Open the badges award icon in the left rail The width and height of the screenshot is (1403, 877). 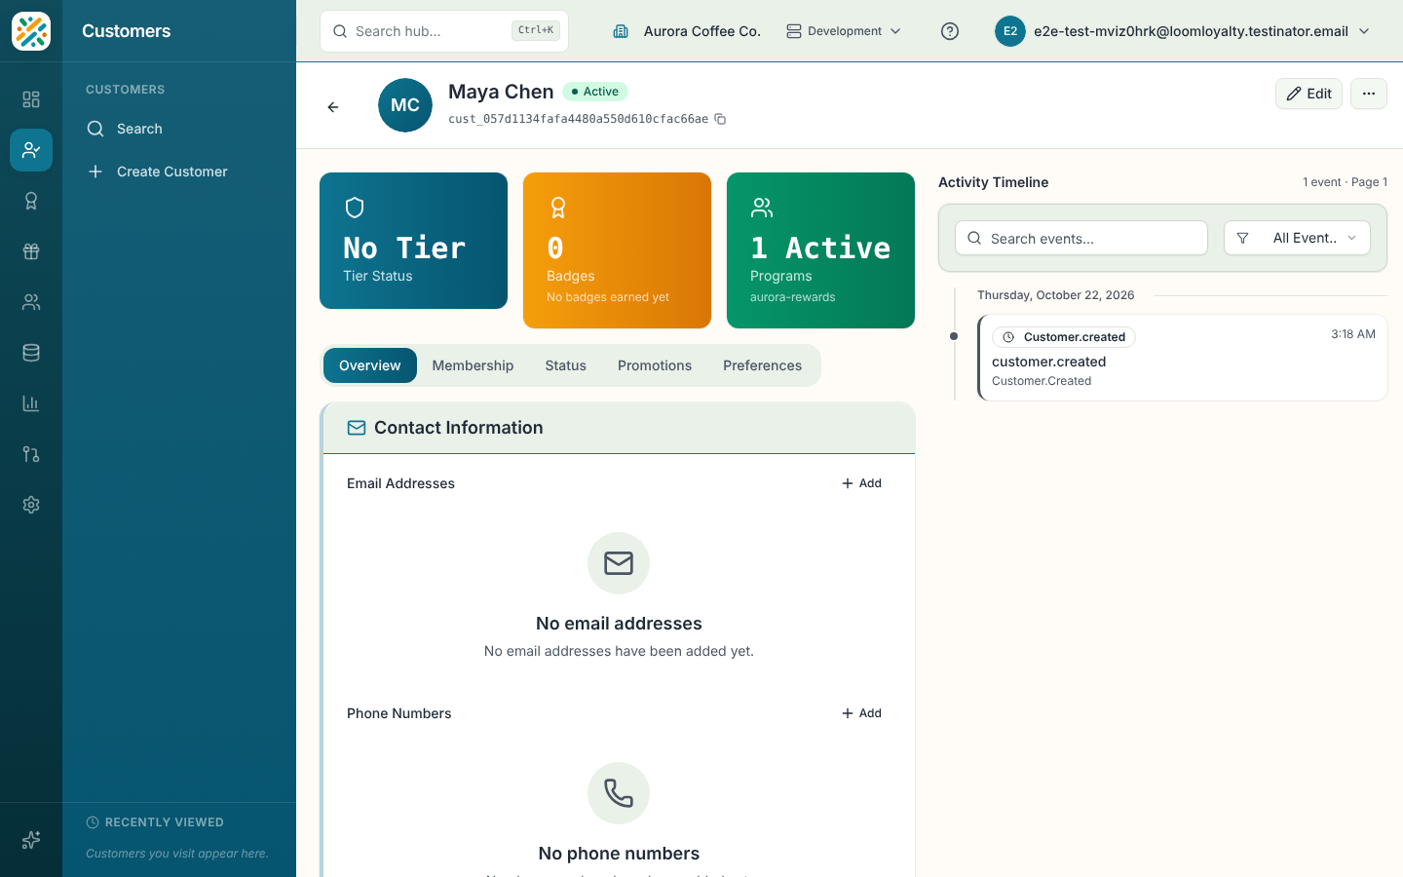[31, 201]
